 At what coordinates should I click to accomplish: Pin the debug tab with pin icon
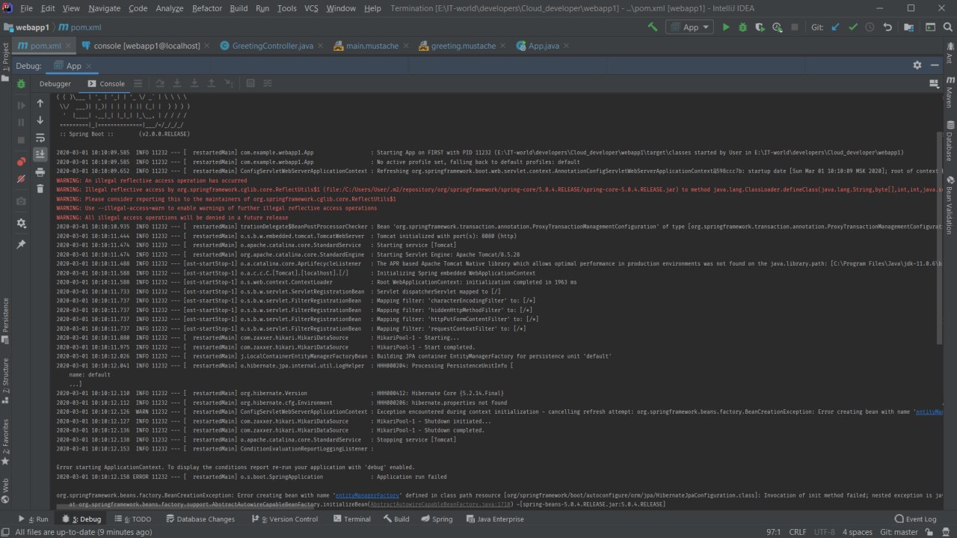click(21, 244)
